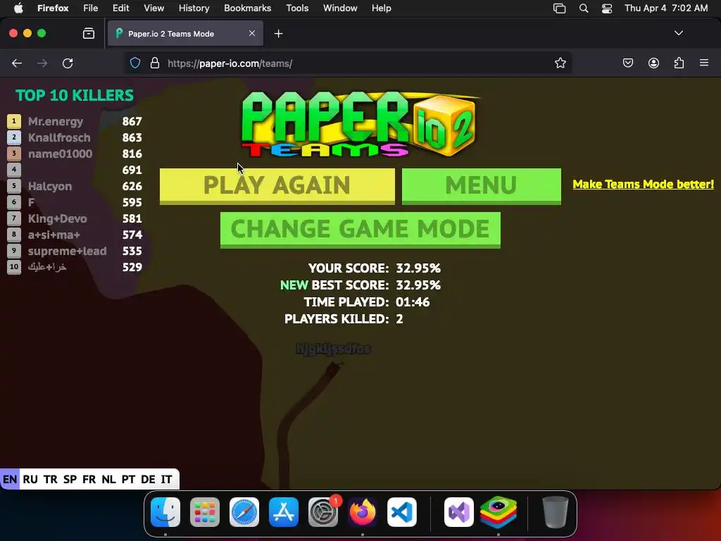Select Mr.energy in top killers list
The width and height of the screenshot is (721, 541).
pyautogui.click(x=75, y=121)
